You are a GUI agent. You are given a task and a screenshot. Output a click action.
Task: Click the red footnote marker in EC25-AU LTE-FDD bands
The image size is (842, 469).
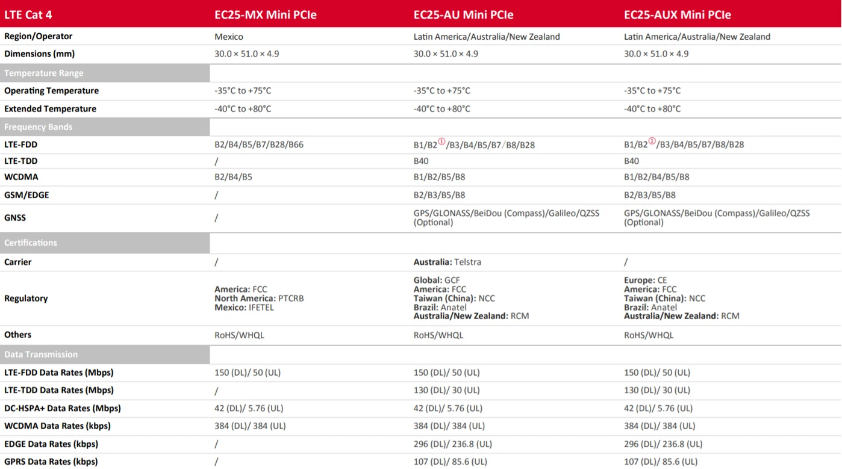tap(441, 142)
